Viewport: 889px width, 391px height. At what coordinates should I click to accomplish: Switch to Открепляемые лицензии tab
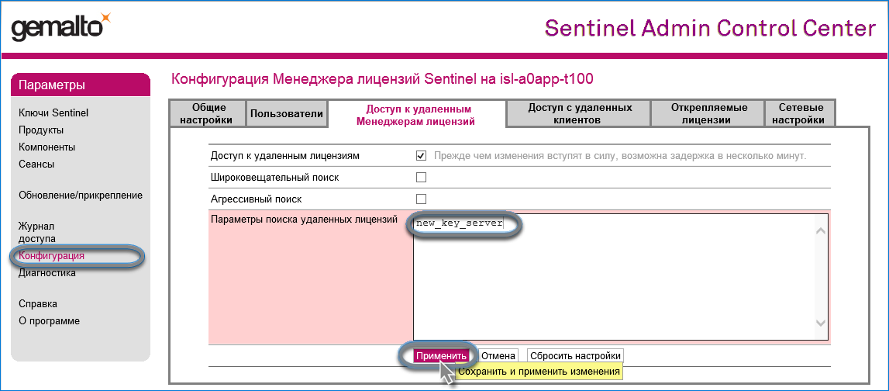(708, 113)
